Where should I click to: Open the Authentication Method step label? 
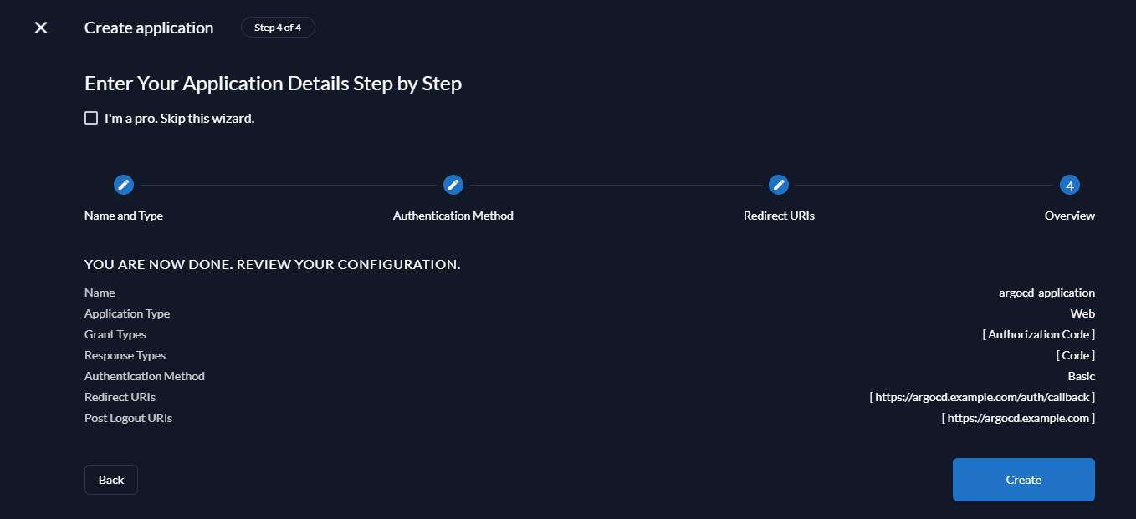point(453,216)
